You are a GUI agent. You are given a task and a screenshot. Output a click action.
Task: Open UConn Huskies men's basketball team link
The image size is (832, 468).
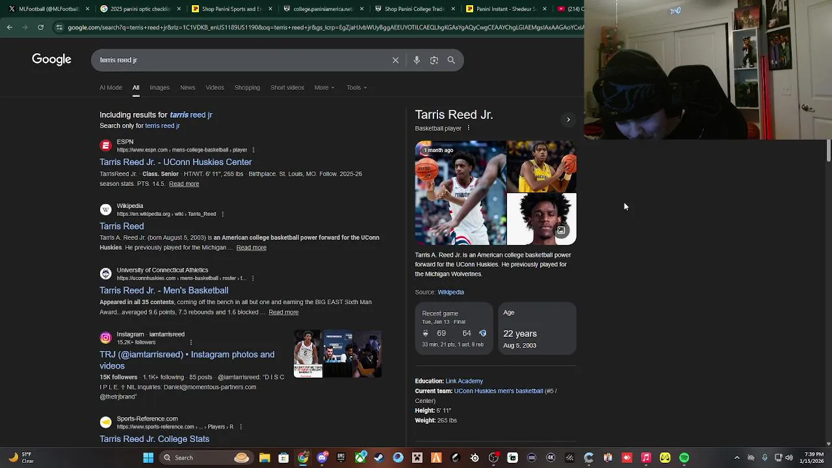point(499,391)
